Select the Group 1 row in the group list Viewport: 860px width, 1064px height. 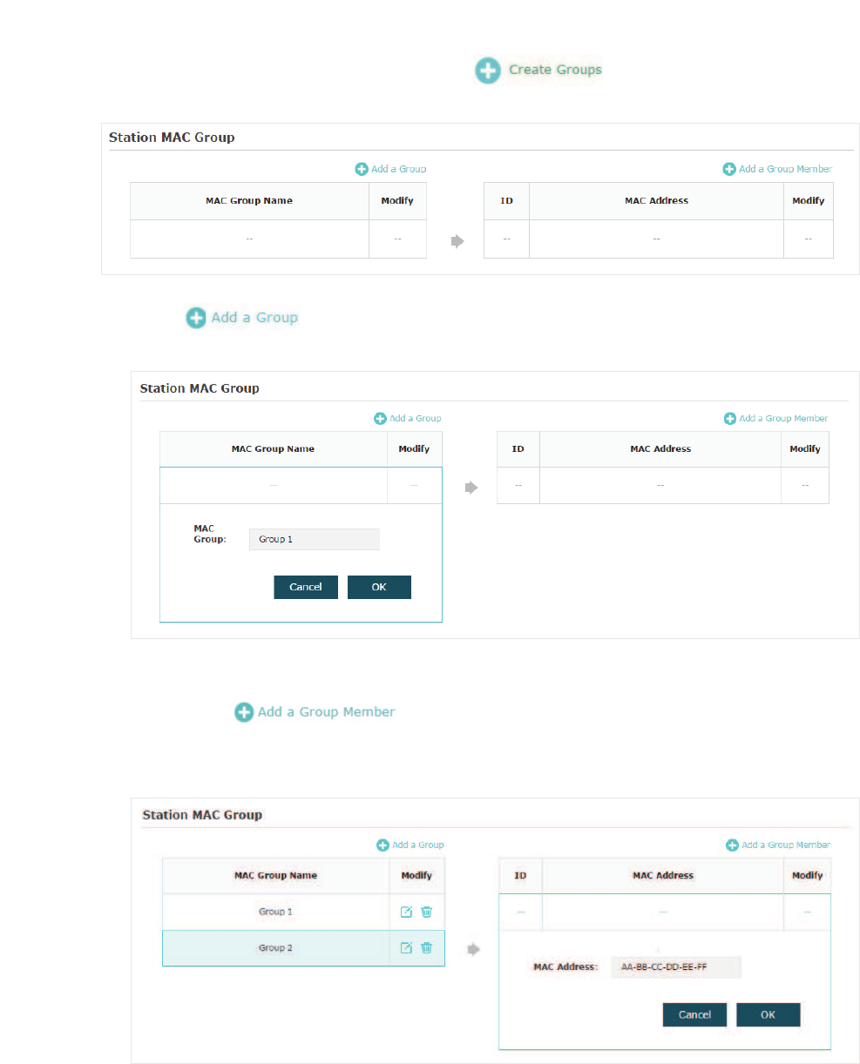pos(303,912)
